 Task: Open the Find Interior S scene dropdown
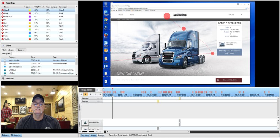tap(101, 123)
